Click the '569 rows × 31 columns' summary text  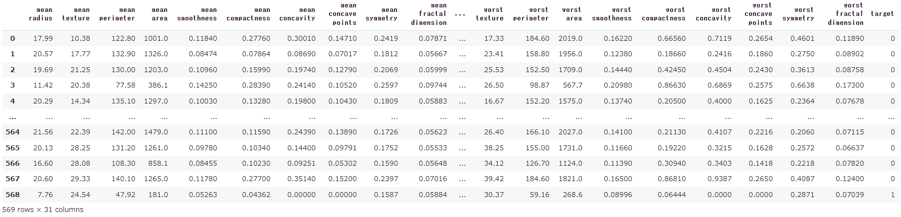pos(43,210)
